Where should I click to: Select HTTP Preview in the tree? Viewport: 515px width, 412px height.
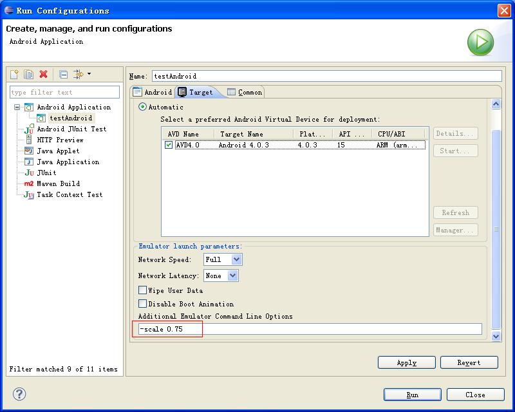click(x=60, y=140)
